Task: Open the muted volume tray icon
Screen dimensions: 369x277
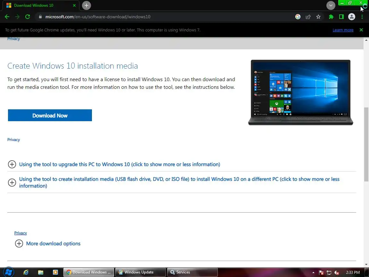Action: point(337,273)
